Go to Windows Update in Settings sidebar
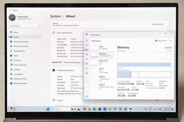184x122 pixels. coord(20,83)
